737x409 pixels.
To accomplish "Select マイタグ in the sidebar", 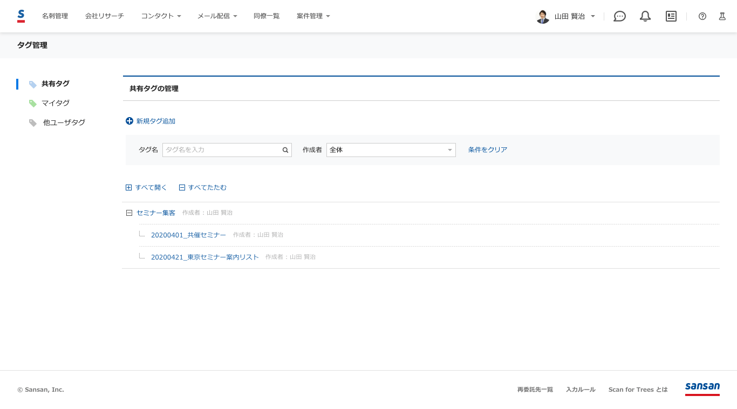I will tap(56, 103).
